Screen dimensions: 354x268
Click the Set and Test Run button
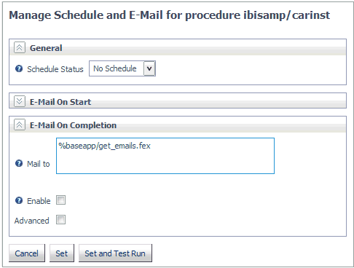point(115,253)
